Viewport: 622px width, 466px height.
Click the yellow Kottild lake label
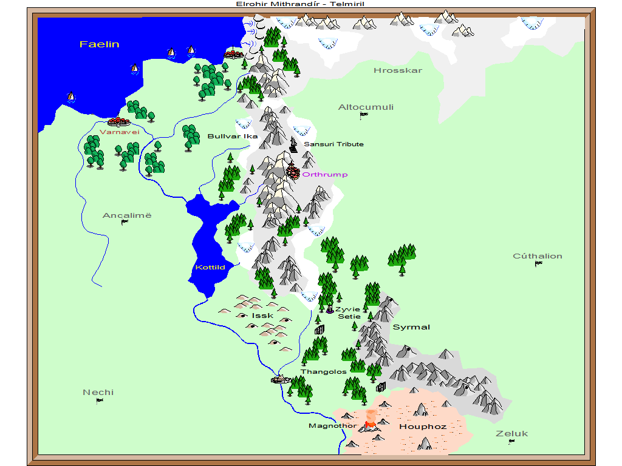tap(210, 268)
